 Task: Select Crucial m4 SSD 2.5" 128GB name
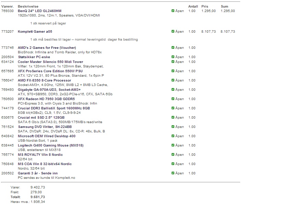click(x=41, y=118)
